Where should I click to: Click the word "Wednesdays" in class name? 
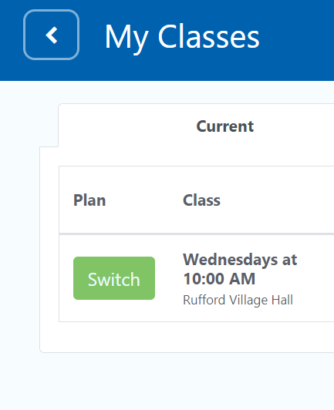(231, 260)
